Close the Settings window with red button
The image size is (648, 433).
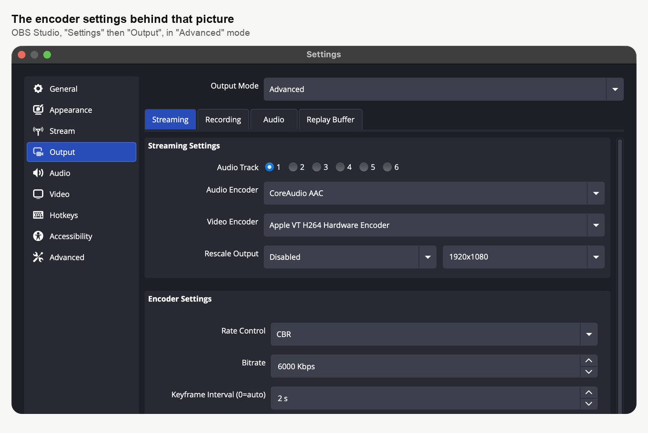(x=21, y=54)
